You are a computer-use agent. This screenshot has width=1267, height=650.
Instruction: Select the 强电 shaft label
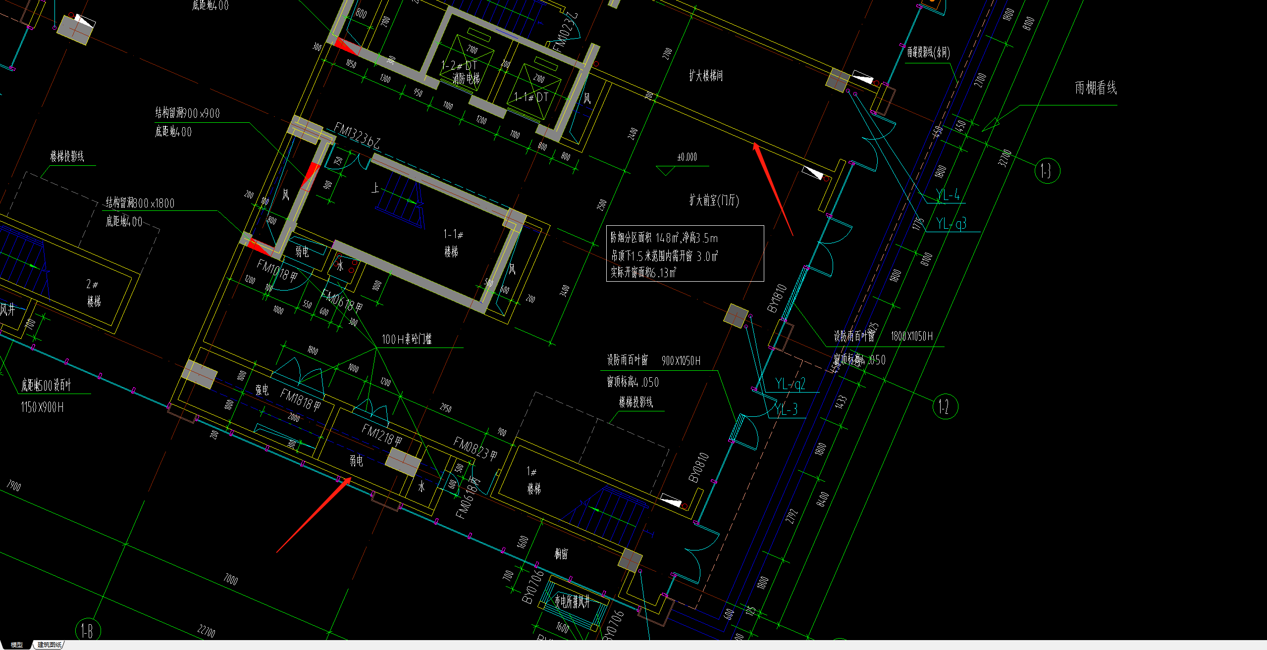click(262, 390)
